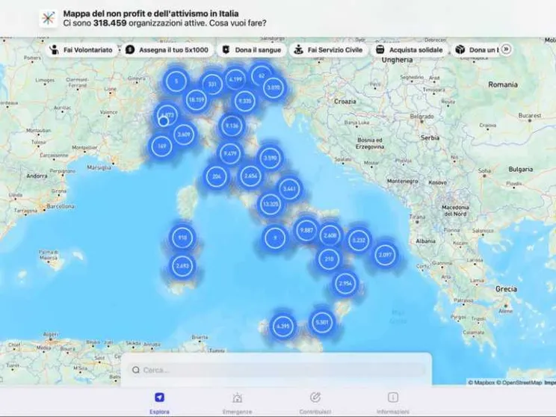Image resolution: width=556 pixels, height=417 pixels.
Task: Open the OpenStreetMap attribution link
Action: [519, 383]
